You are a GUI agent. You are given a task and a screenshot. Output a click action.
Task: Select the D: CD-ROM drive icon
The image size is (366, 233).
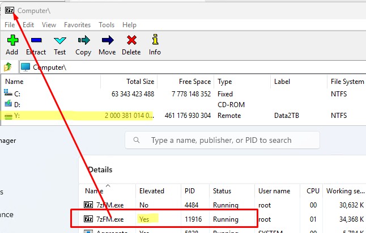[x=8, y=103]
